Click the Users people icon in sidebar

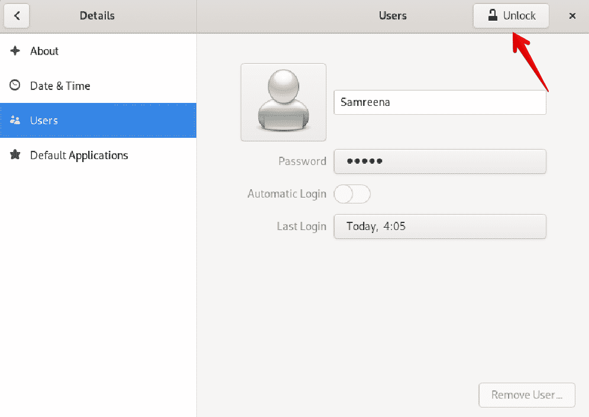[15, 121]
